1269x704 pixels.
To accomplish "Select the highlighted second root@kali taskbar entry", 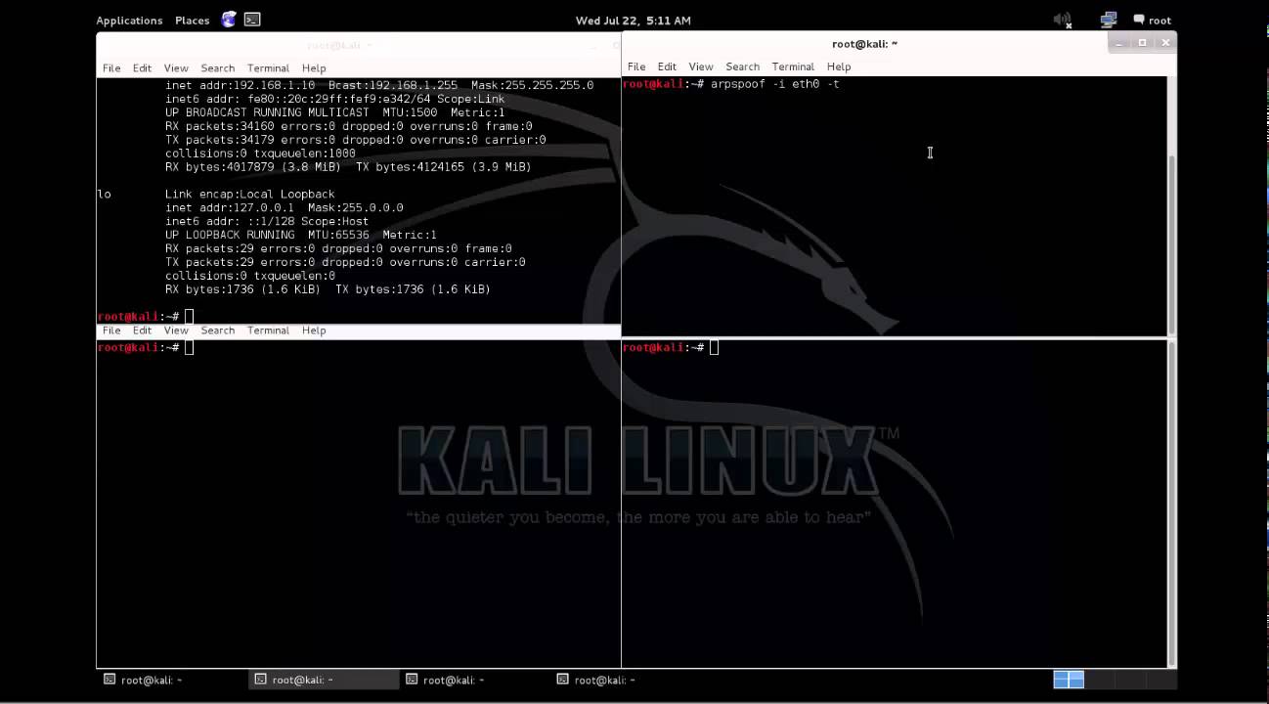I will click(x=324, y=680).
